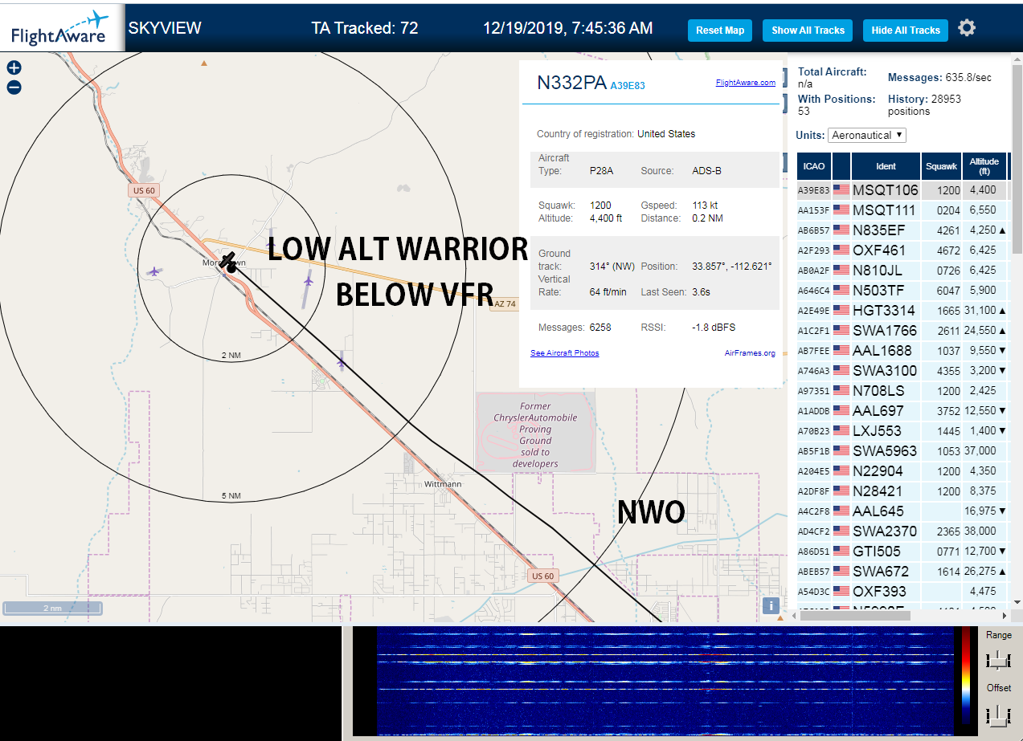Click the N332PA title in info panel
1023x741 pixels.
(x=571, y=83)
